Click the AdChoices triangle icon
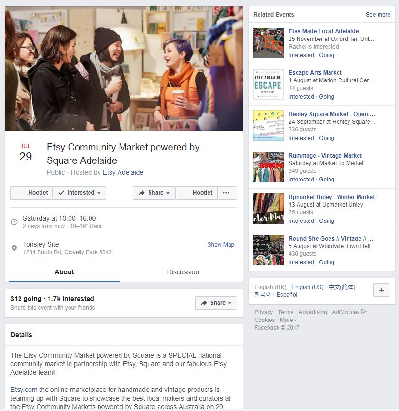This screenshot has width=399, height=411. (x=364, y=311)
